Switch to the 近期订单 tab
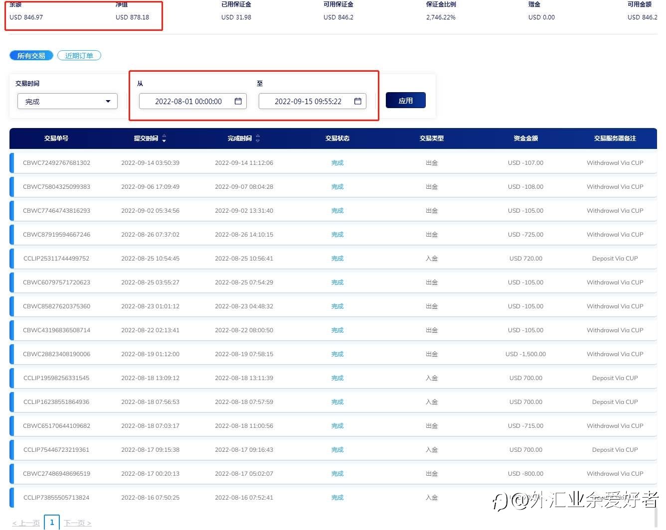 [x=79, y=55]
